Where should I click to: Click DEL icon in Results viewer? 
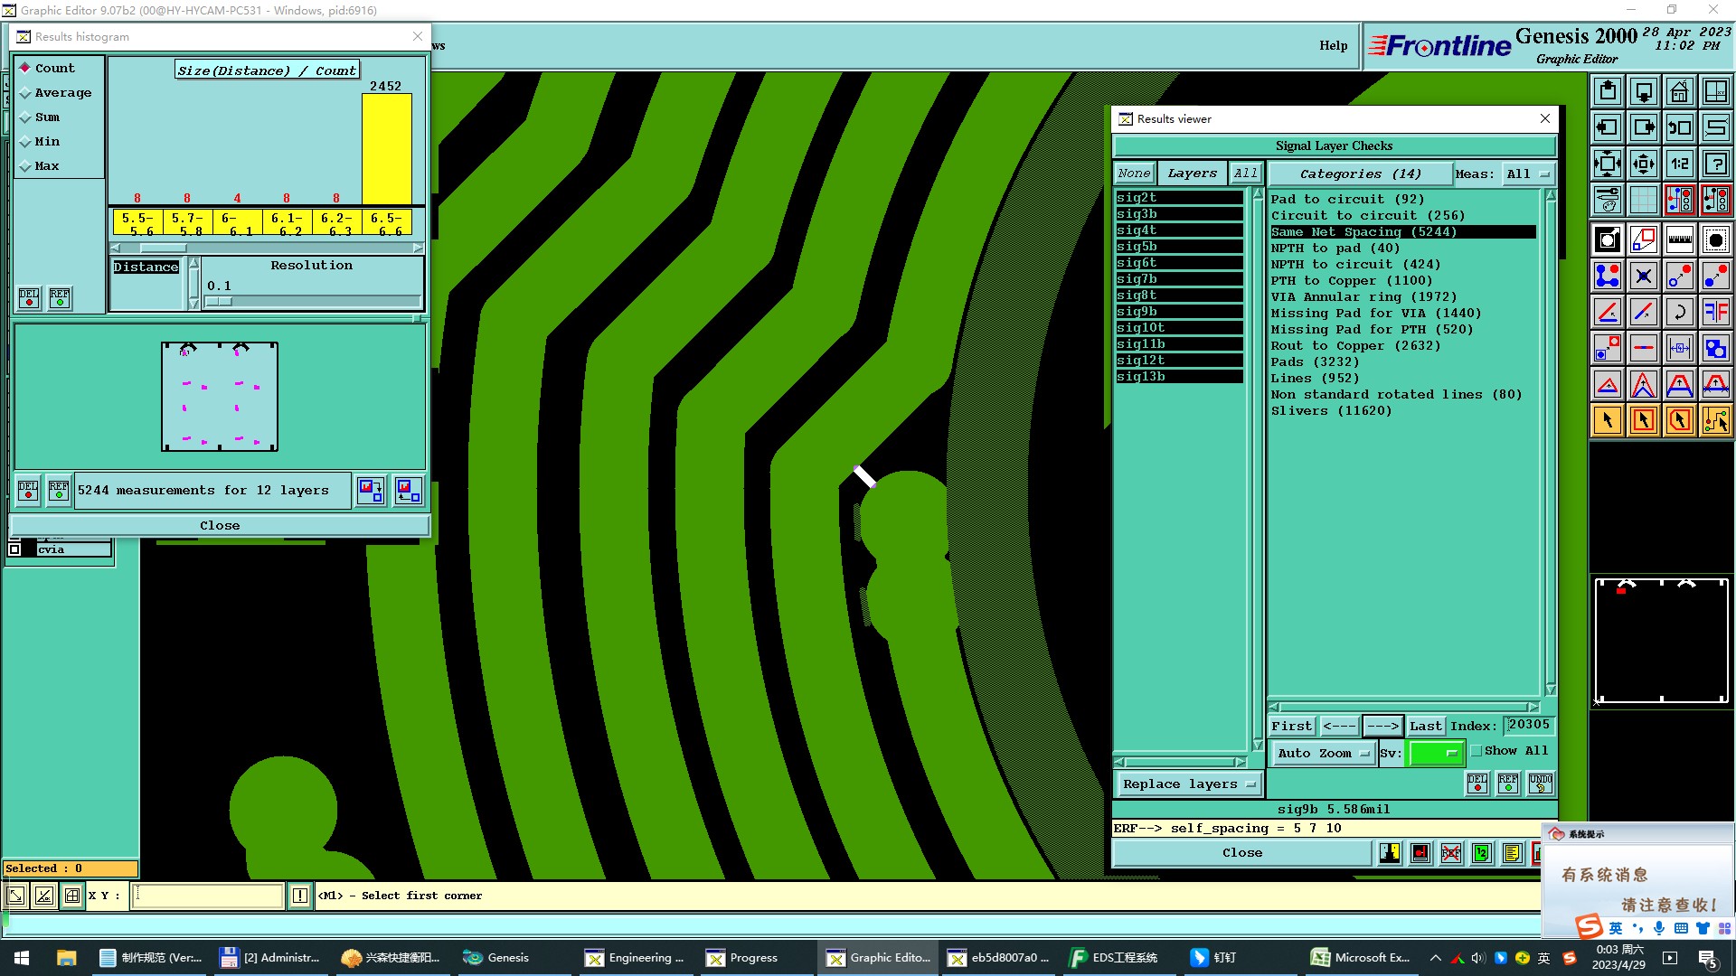pos(1477,783)
